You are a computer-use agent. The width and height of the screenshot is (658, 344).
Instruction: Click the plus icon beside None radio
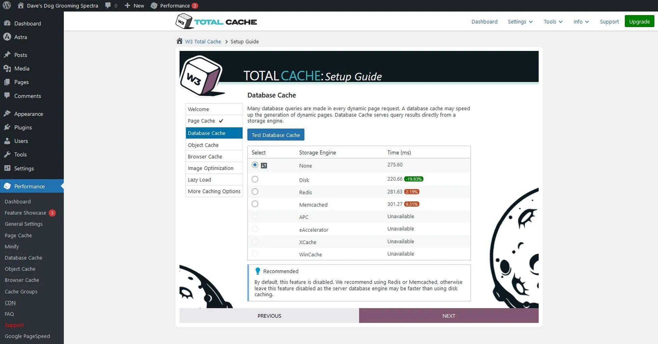pyautogui.click(x=264, y=165)
